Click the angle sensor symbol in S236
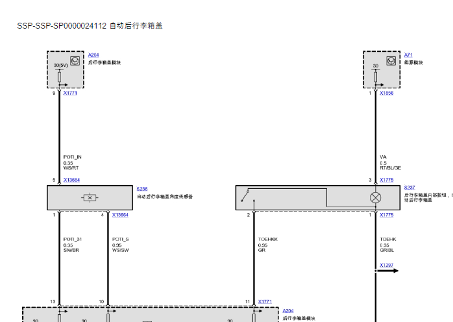Screen dimensions: 453x322 click(90, 198)
